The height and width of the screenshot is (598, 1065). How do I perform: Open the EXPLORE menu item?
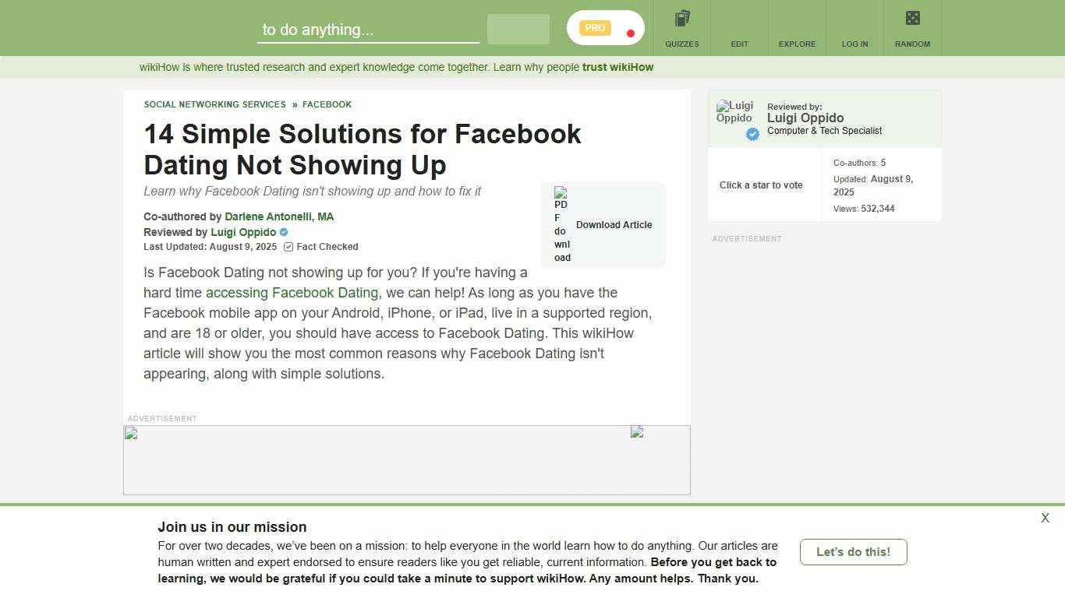point(797,28)
